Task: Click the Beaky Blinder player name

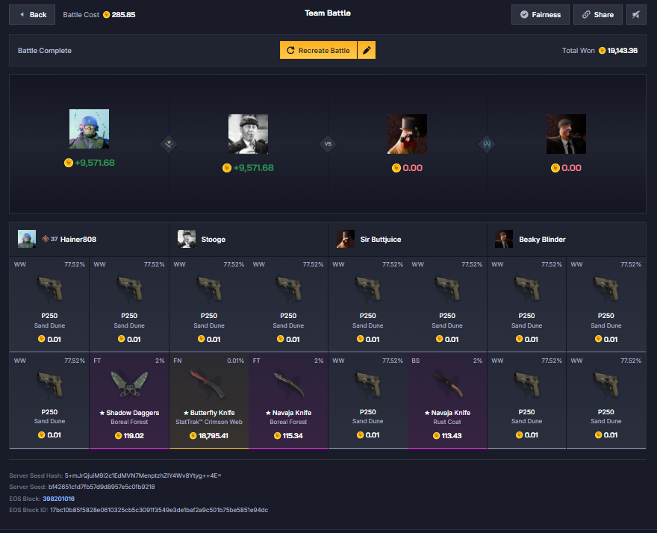Action: [542, 240]
